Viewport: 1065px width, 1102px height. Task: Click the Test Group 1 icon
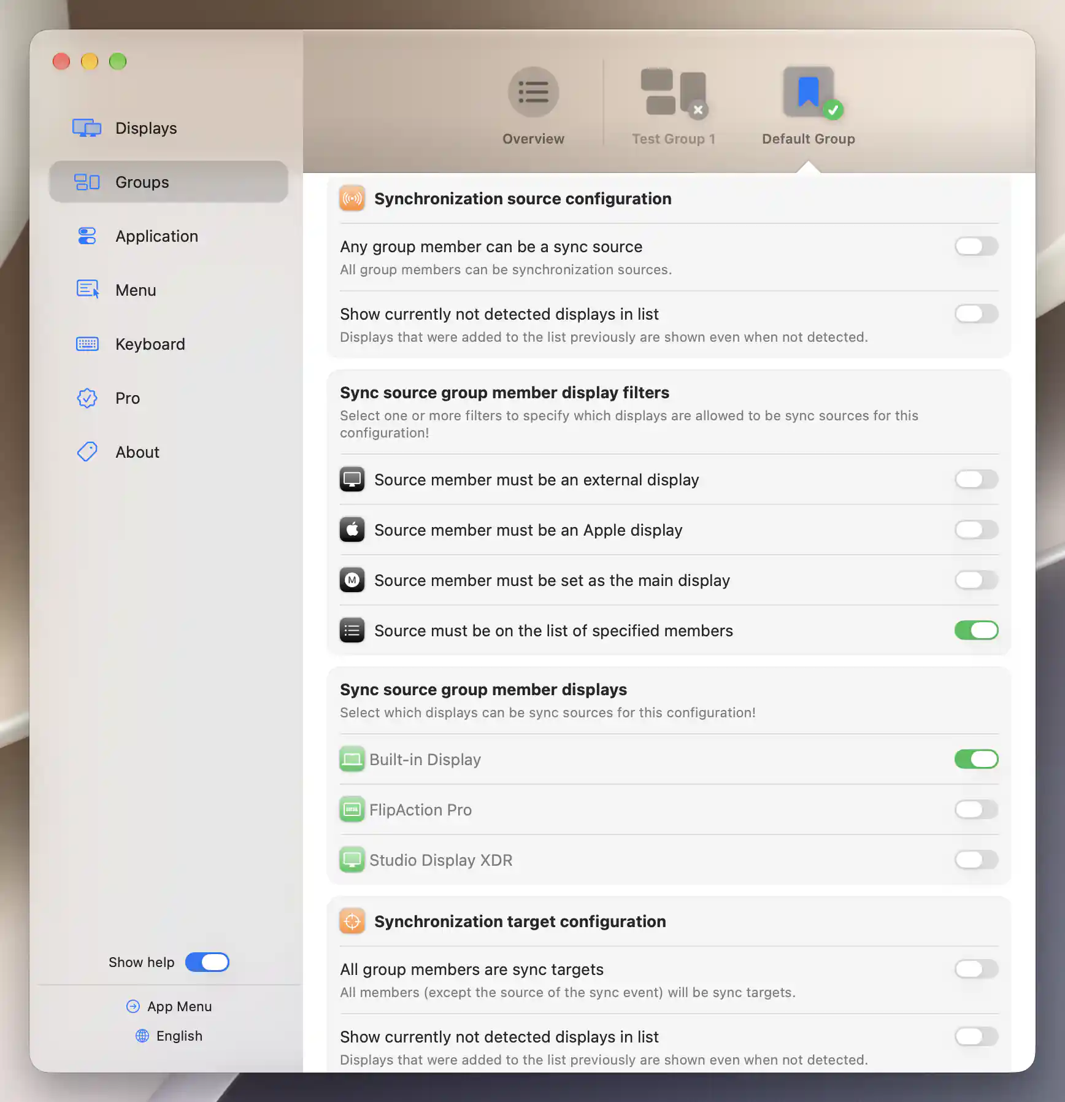click(x=674, y=93)
